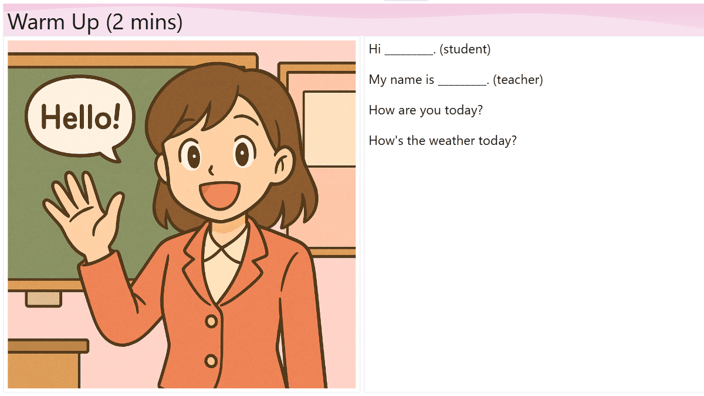Click the word "Hi" in first line
The width and height of the screenshot is (704, 396).
tap(375, 50)
